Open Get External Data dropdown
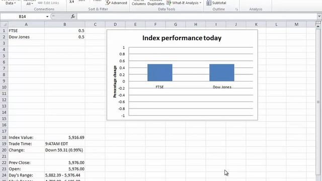The height and width of the screenshot is (181, 322). click(x=10, y=3)
